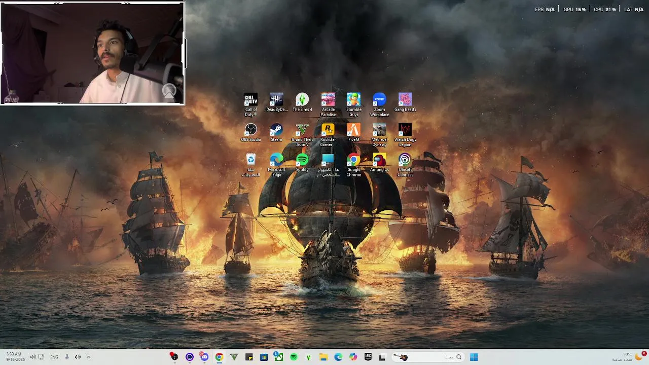649x365 pixels.
Task: Open Epic Games Launcher from the taskbar
Action: pos(368,357)
